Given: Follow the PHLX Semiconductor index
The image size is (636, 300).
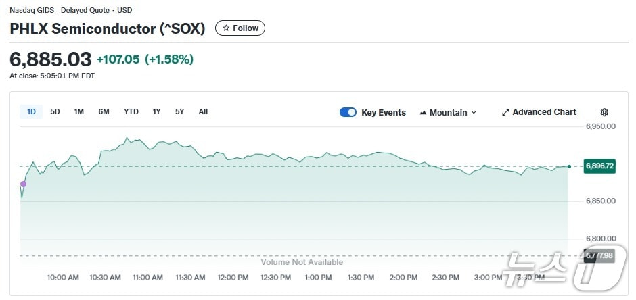Looking at the screenshot, I should [x=240, y=28].
